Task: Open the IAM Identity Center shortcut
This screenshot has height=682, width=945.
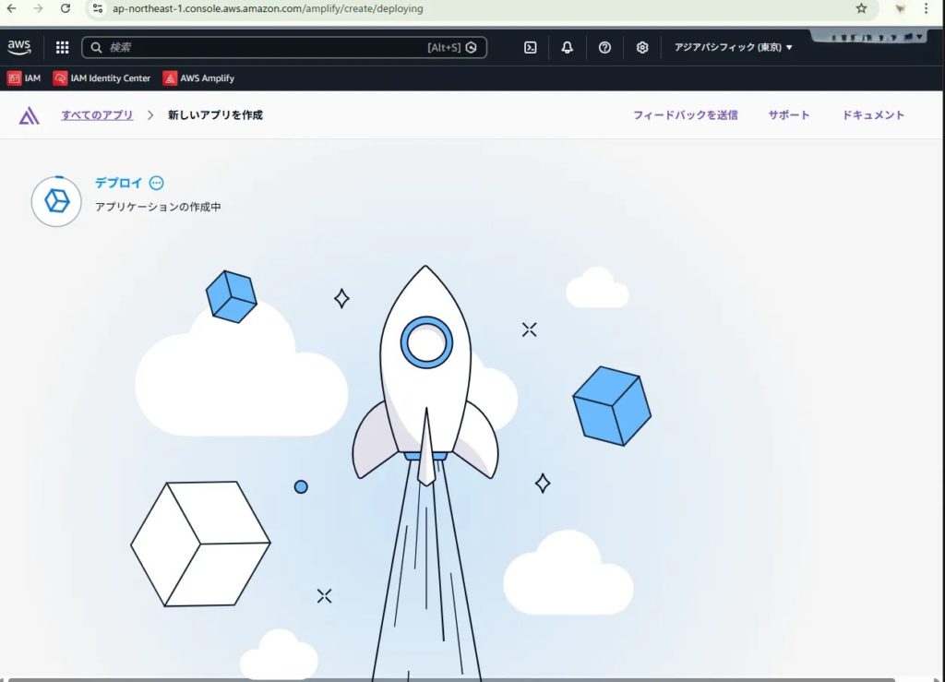Action: coord(102,78)
